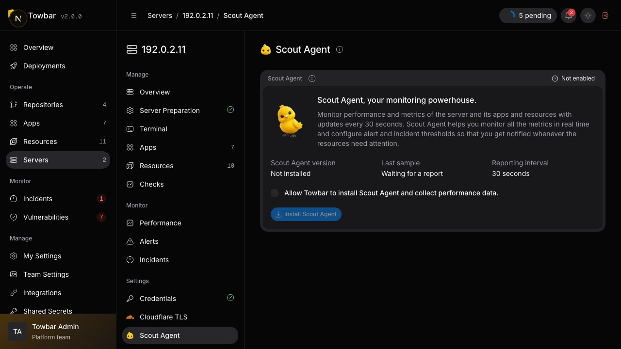Click the yellow chick illustration

pyautogui.click(x=290, y=121)
